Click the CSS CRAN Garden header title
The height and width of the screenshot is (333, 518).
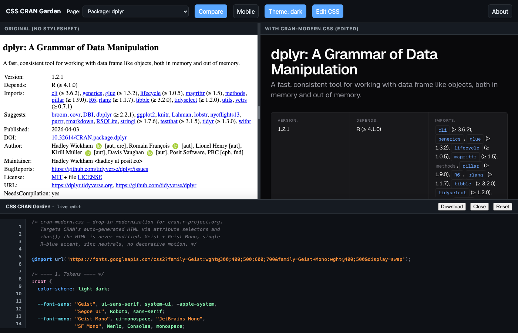(33, 11)
